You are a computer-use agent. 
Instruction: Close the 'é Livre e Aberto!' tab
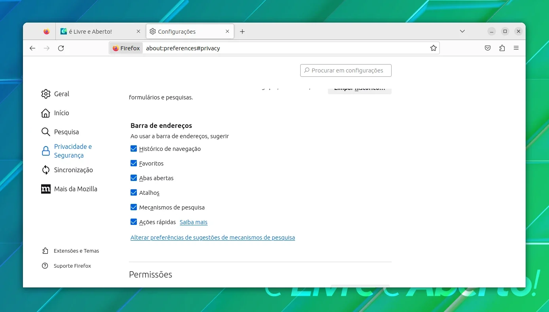(138, 32)
